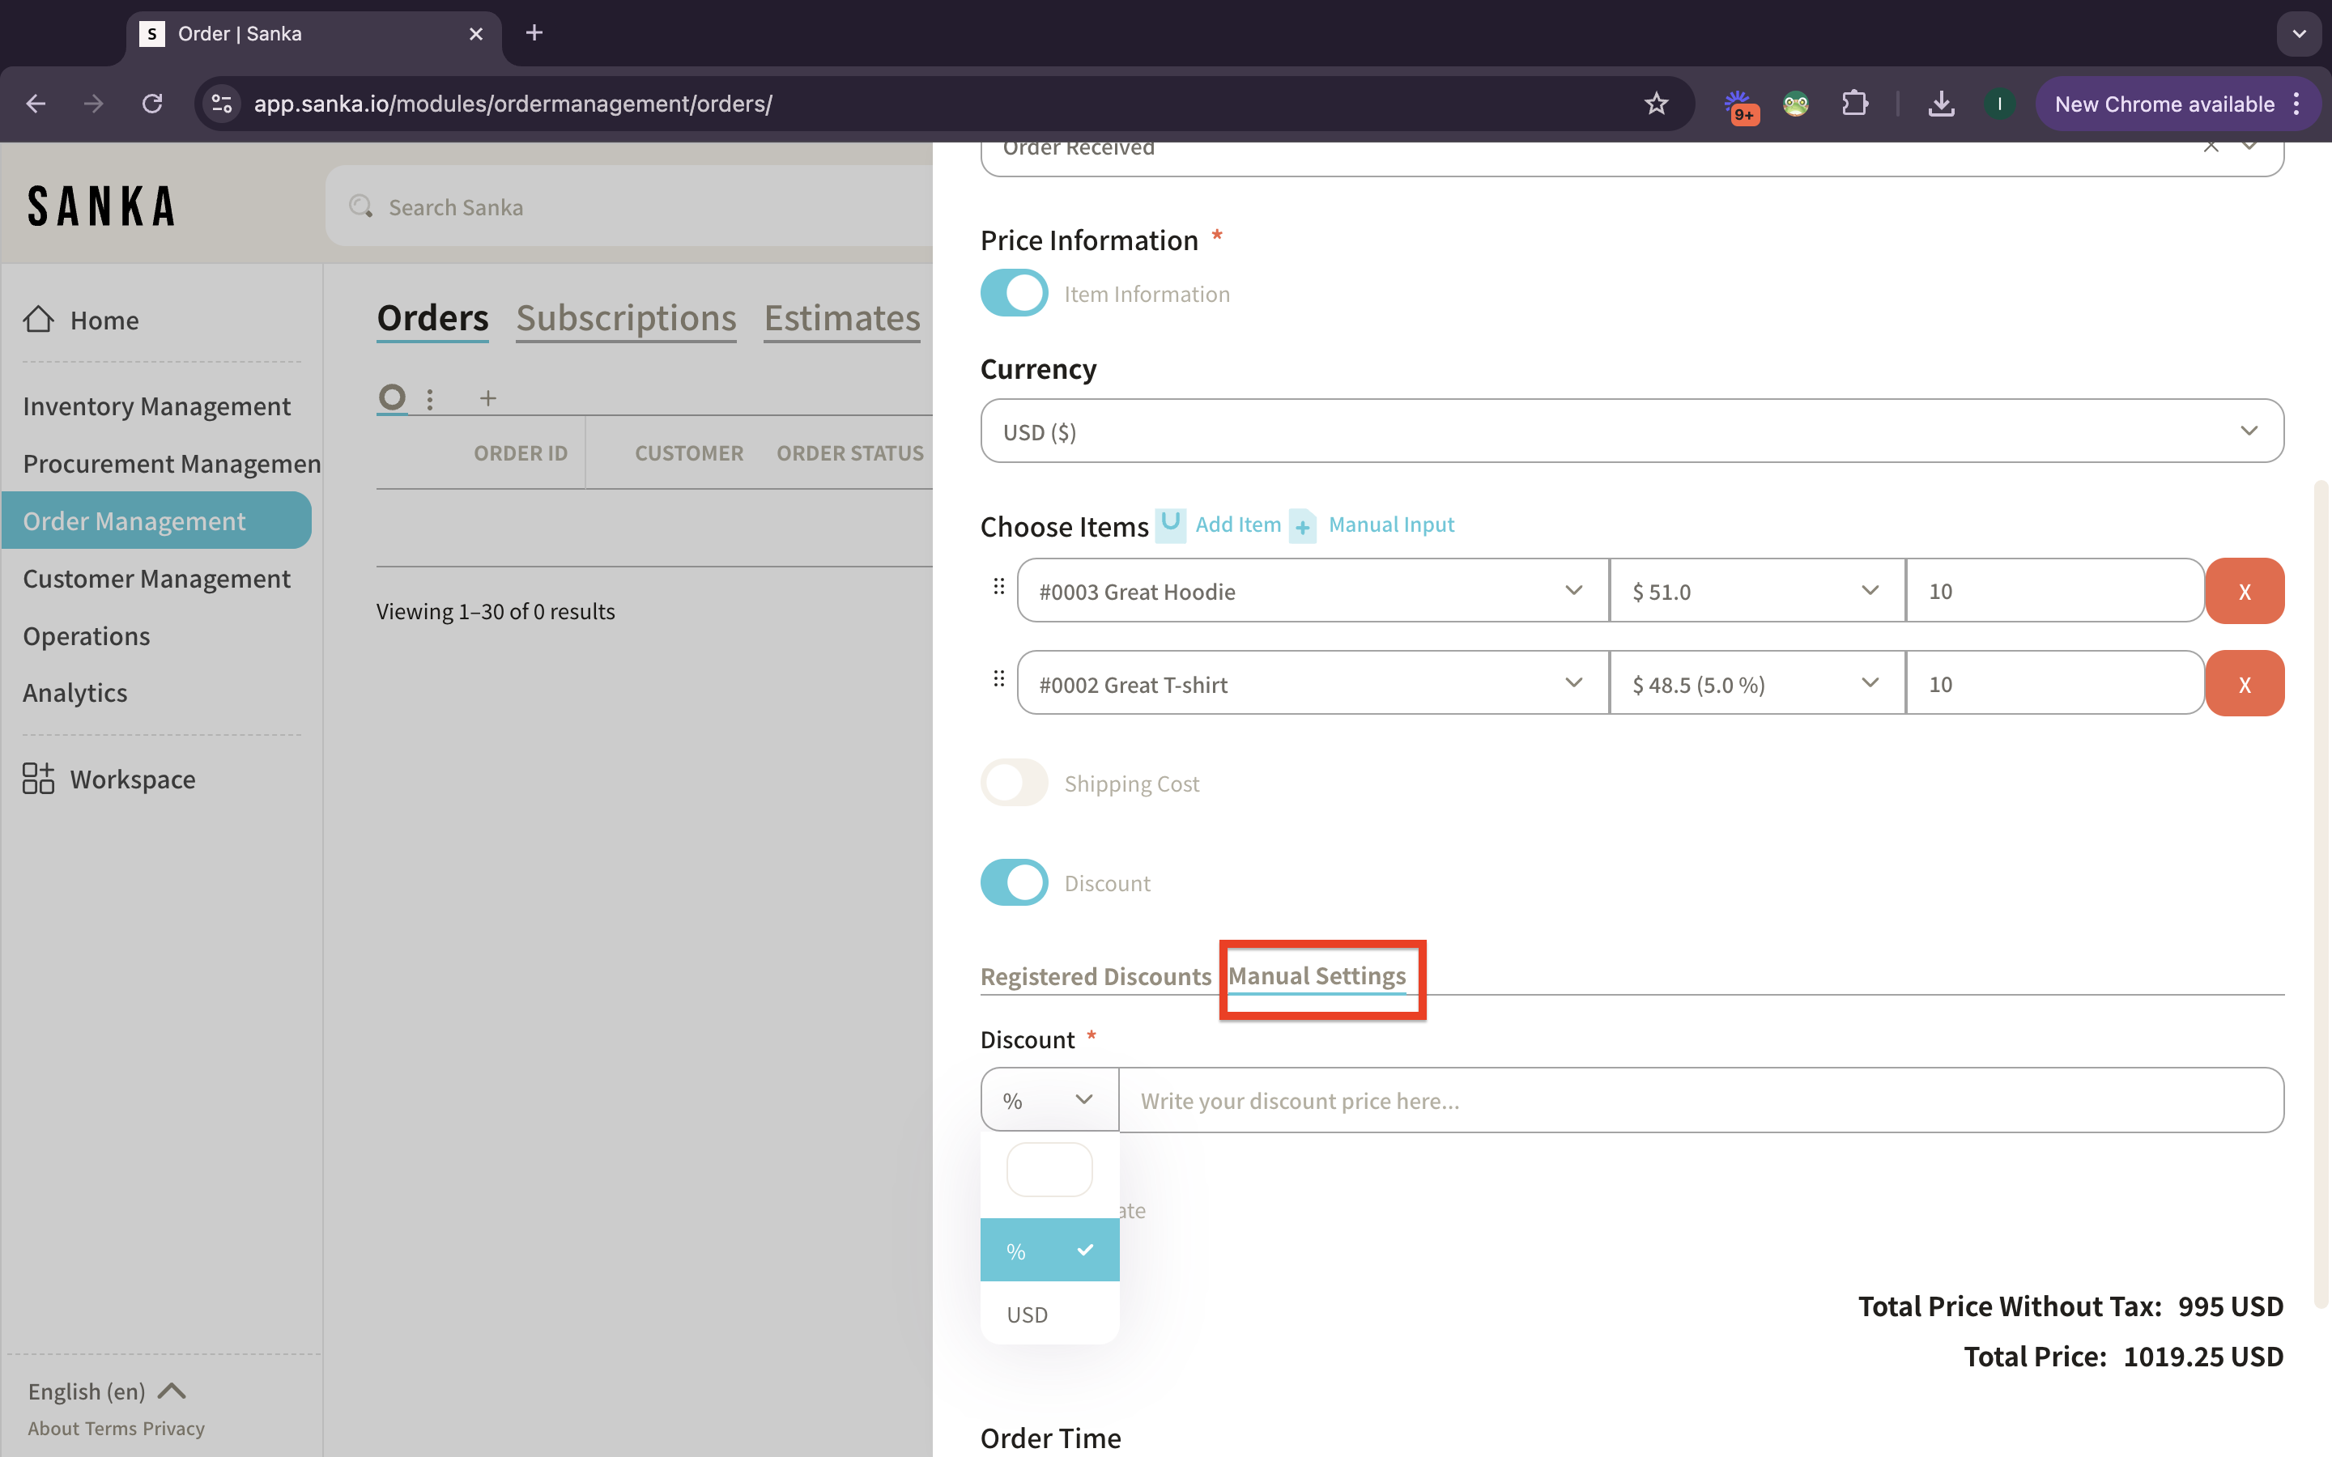The height and width of the screenshot is (1457, 2332).
Task: Click the plus icon beside view options
Action: click(x=488, y=398)
